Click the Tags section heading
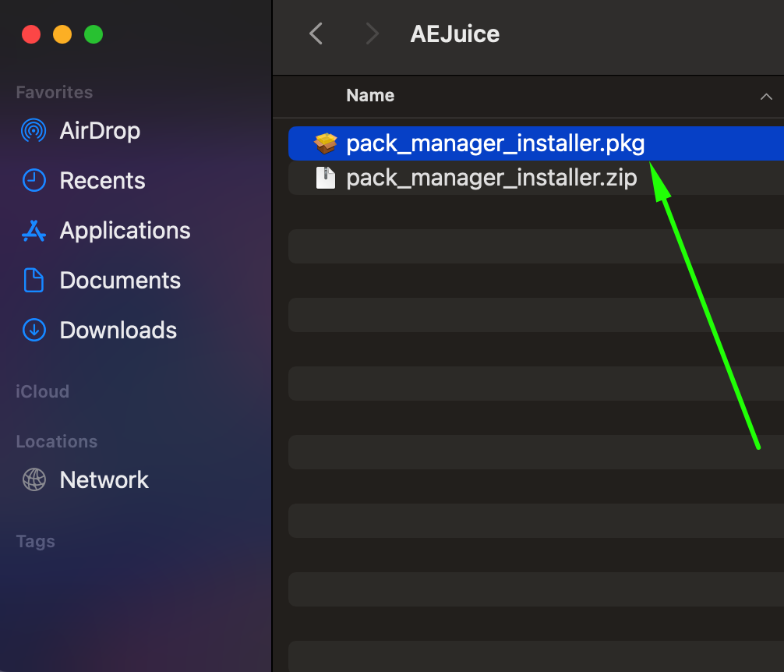Viewport: 784px width, 672px height. pos(36,541)
